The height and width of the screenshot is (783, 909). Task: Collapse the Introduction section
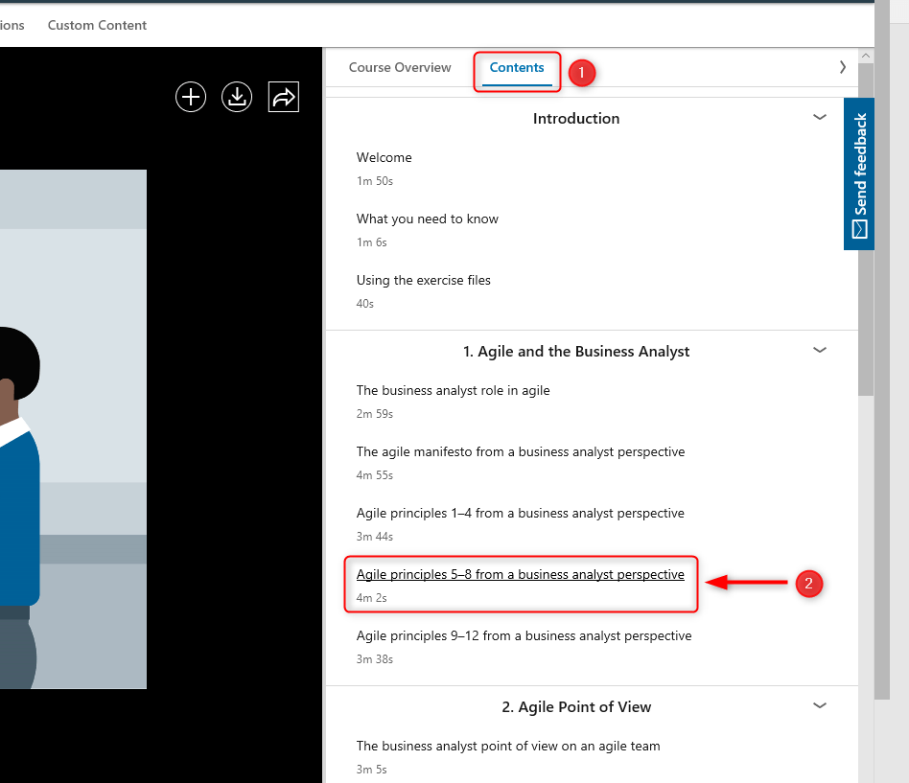coord(819,117)
